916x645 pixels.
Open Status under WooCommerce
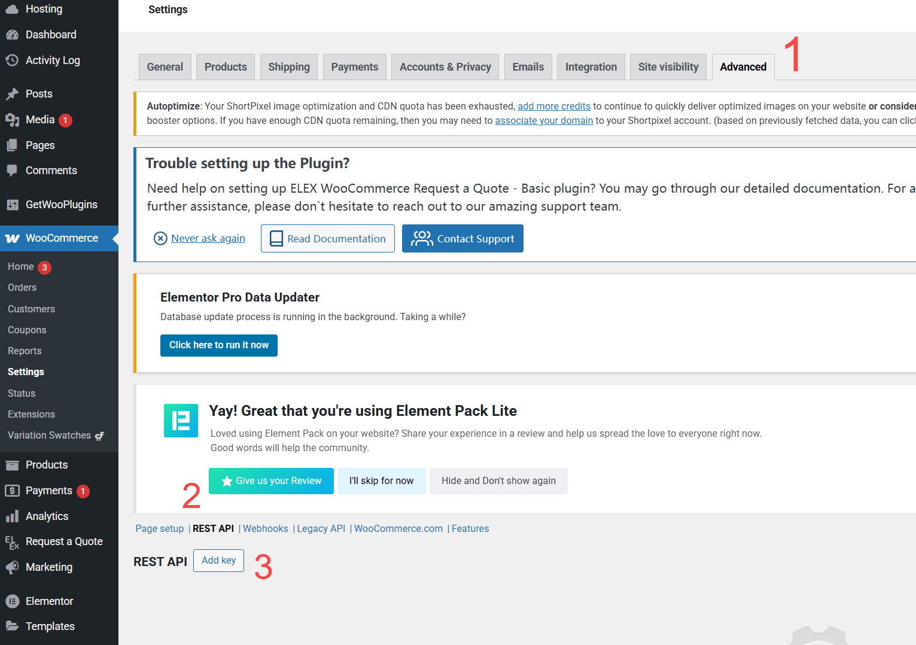[x=22, y=394]
